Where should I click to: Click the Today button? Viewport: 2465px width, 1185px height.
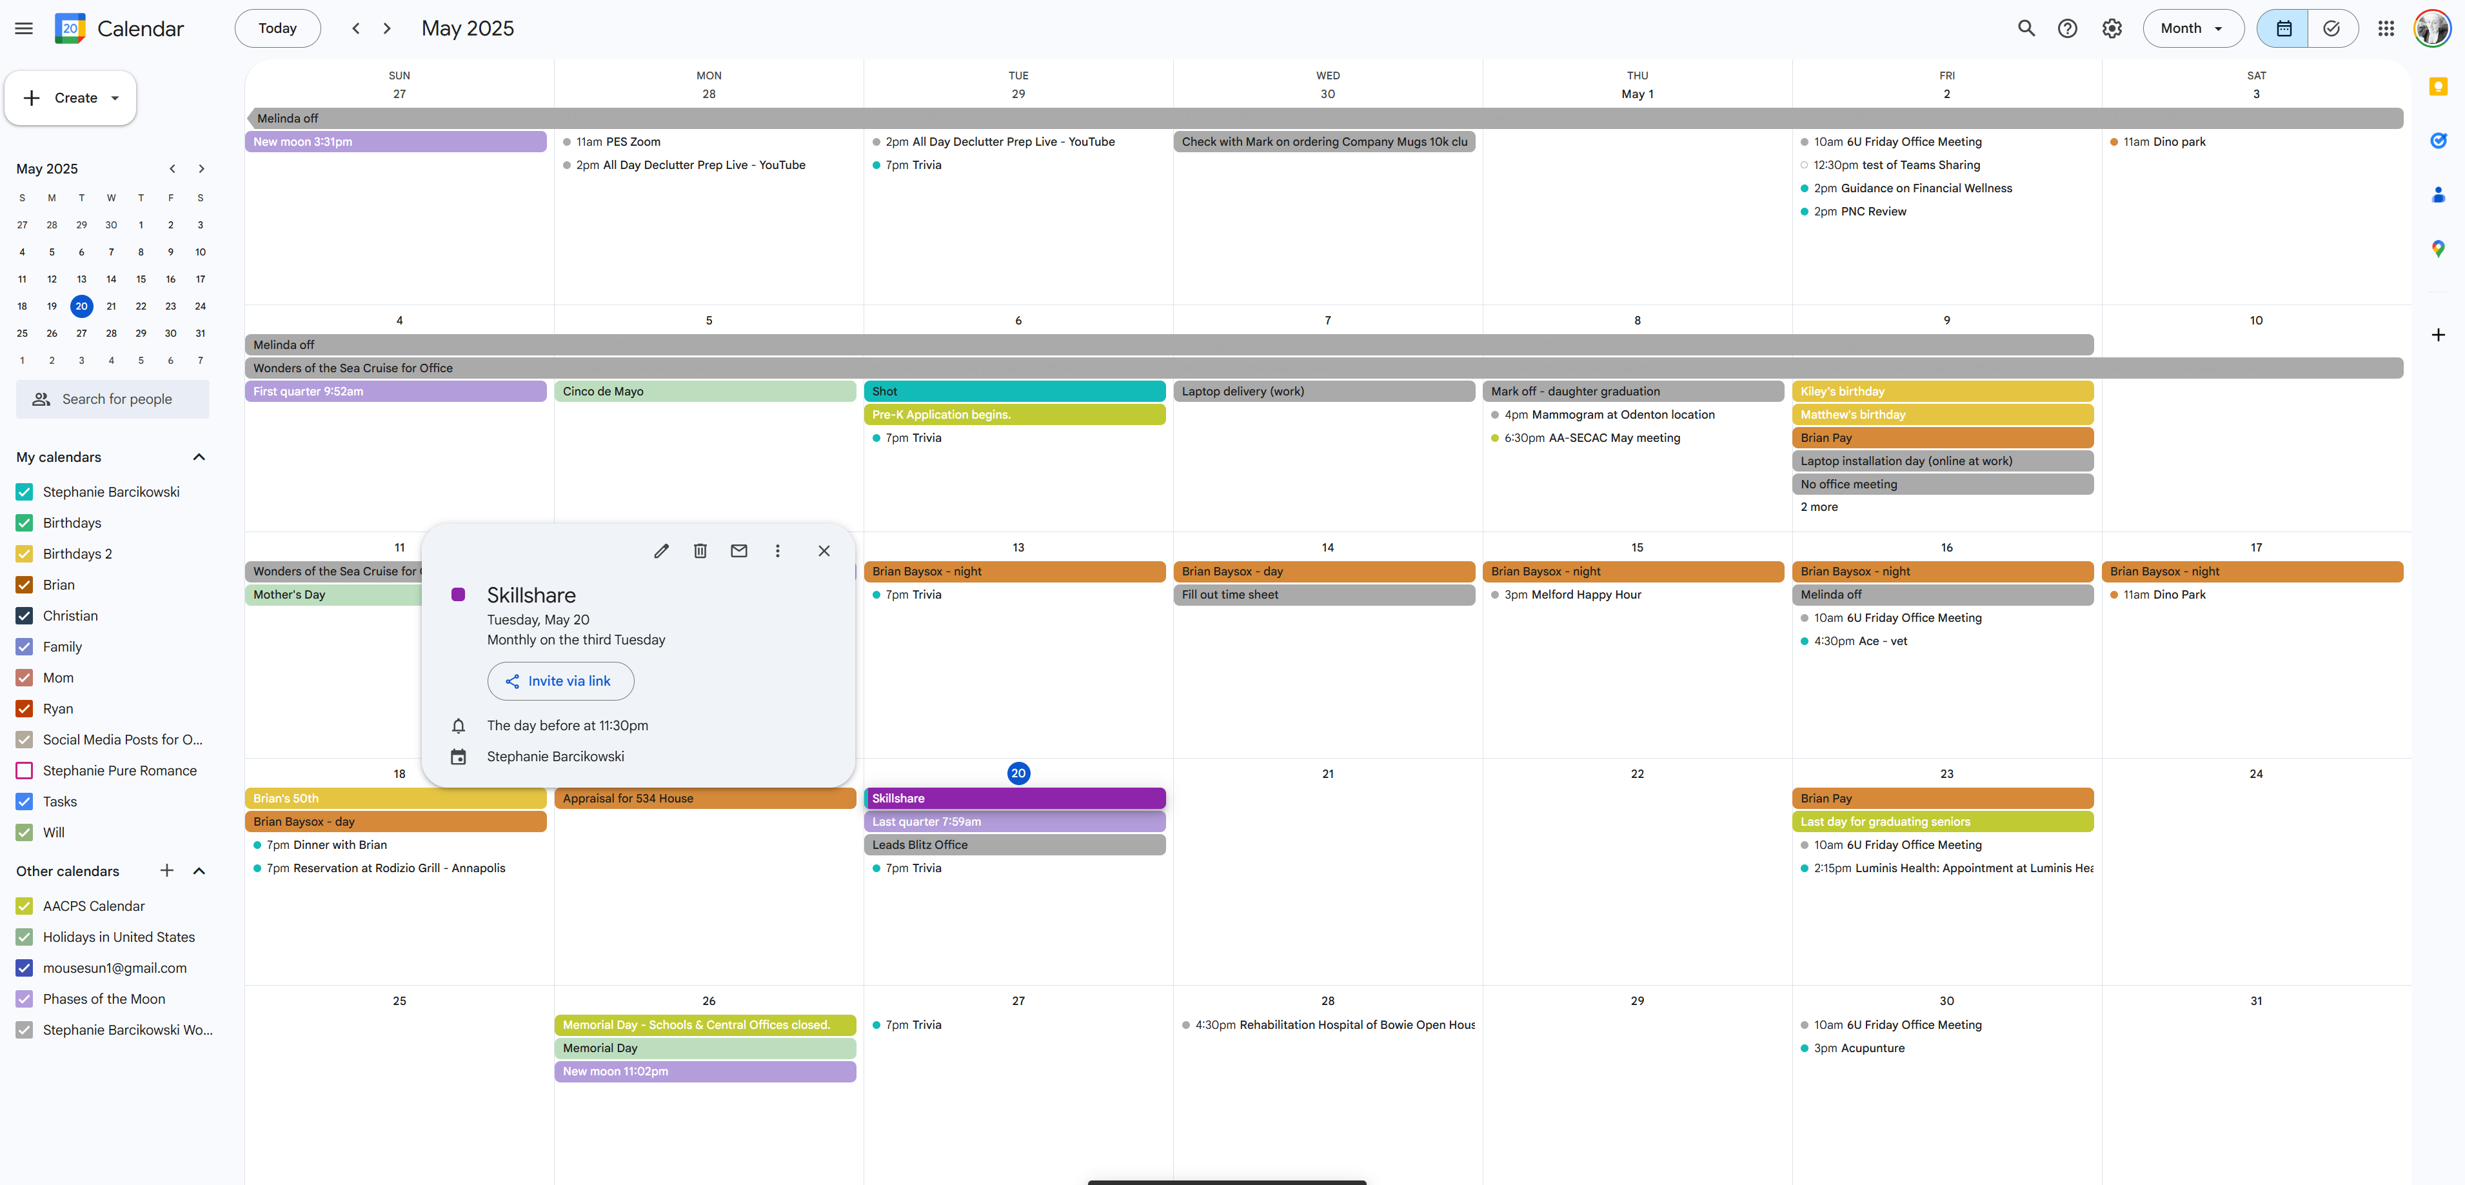click(277, 29)
